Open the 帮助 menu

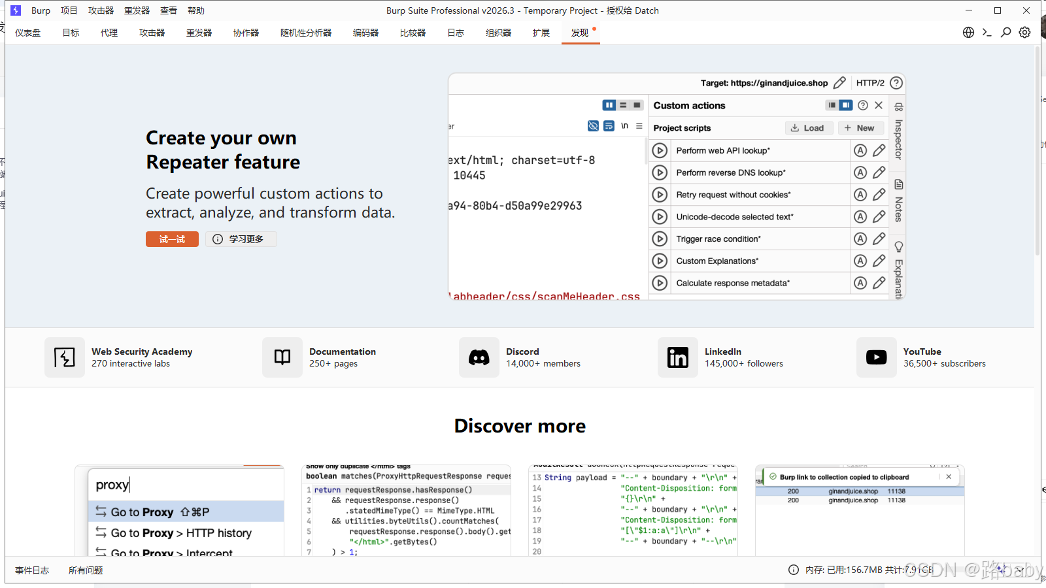click(x=196, y=10)
